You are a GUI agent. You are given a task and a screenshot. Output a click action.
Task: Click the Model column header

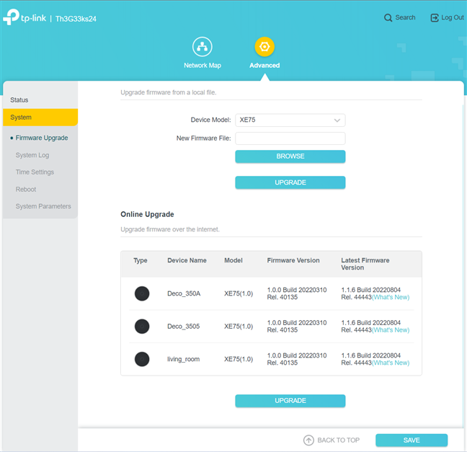point(233,260)
